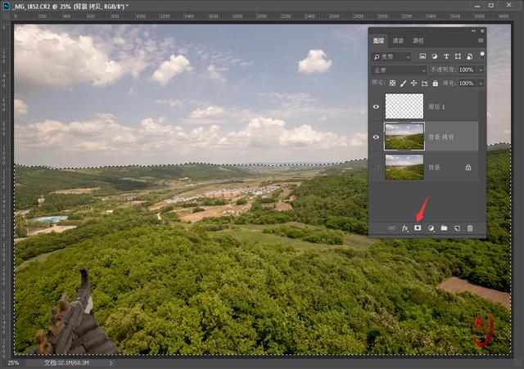This screenshot has height=369, width=524.
Task: Add a new adjustment layer icon
Action: [x=431, y=228]
